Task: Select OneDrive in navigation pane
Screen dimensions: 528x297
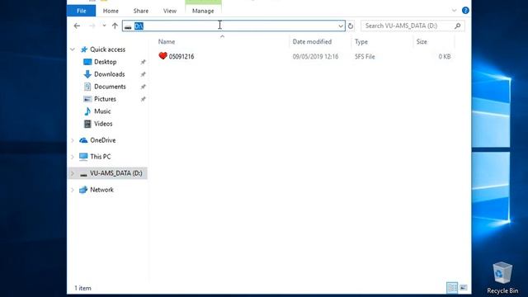Action: tap(102, 140)
